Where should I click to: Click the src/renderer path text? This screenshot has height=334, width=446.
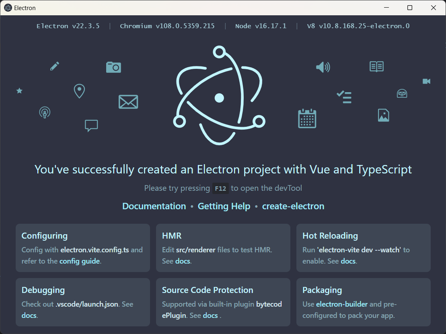pos(196,250)
